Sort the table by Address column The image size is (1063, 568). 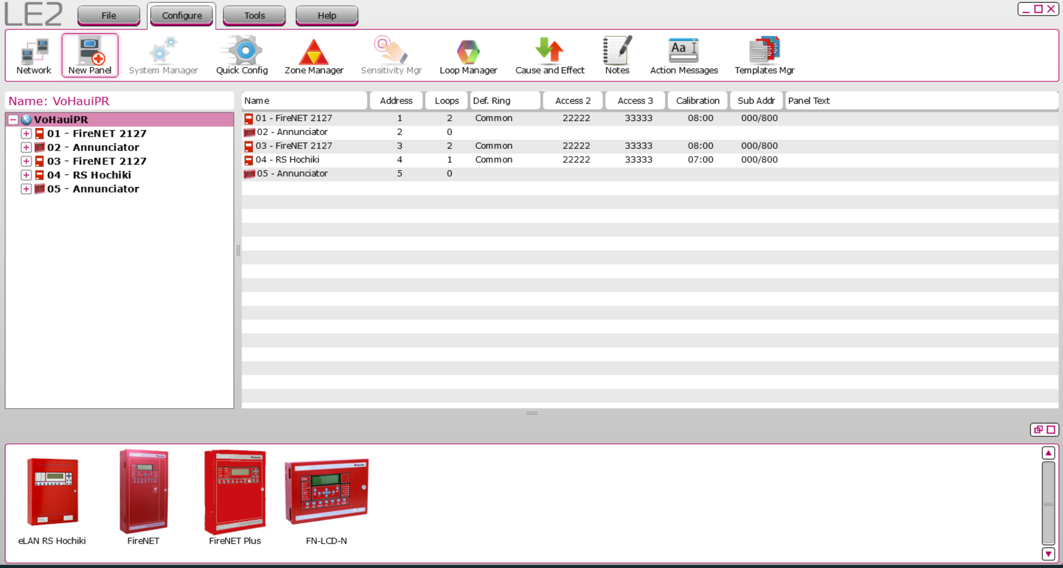point(396,100)
